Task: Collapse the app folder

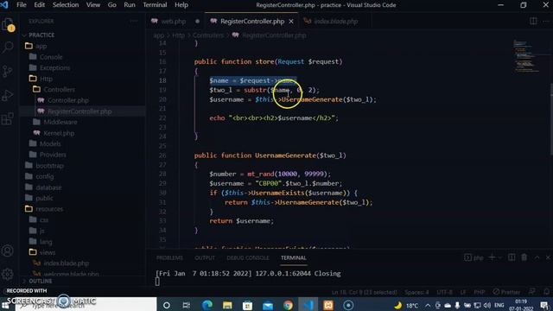Action: (x=41, y=46)
